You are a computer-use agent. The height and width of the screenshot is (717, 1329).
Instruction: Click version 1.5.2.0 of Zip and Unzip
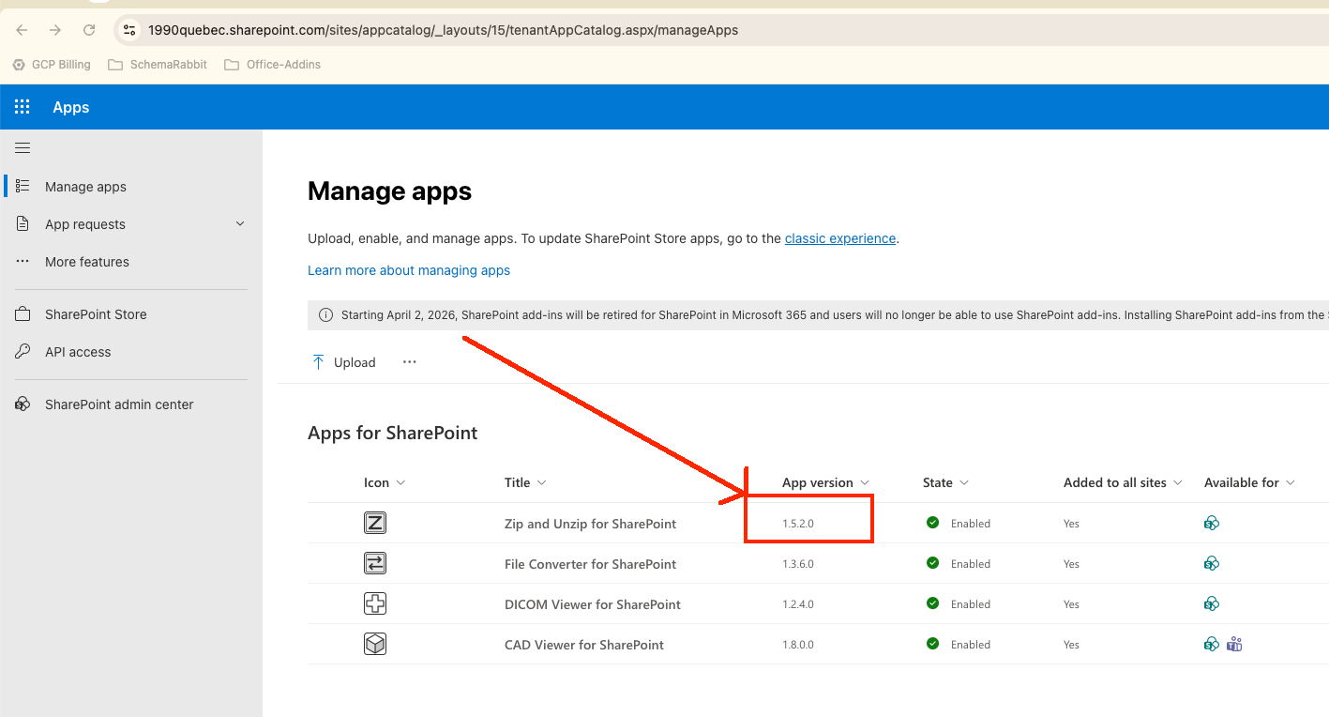click(798, 524)
